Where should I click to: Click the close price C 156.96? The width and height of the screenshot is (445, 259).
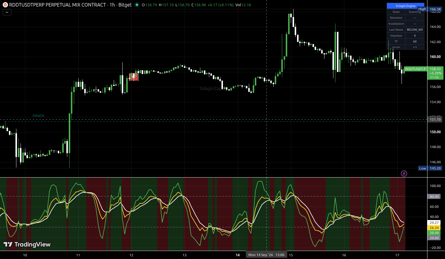[x=198, y=5]
